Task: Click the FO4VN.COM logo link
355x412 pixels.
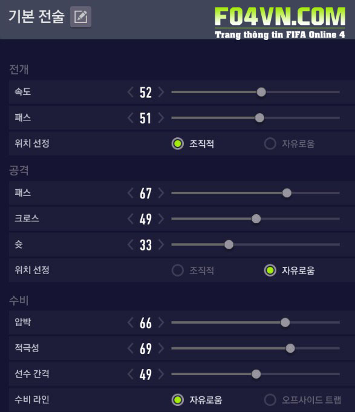Action: click(280, 23)
